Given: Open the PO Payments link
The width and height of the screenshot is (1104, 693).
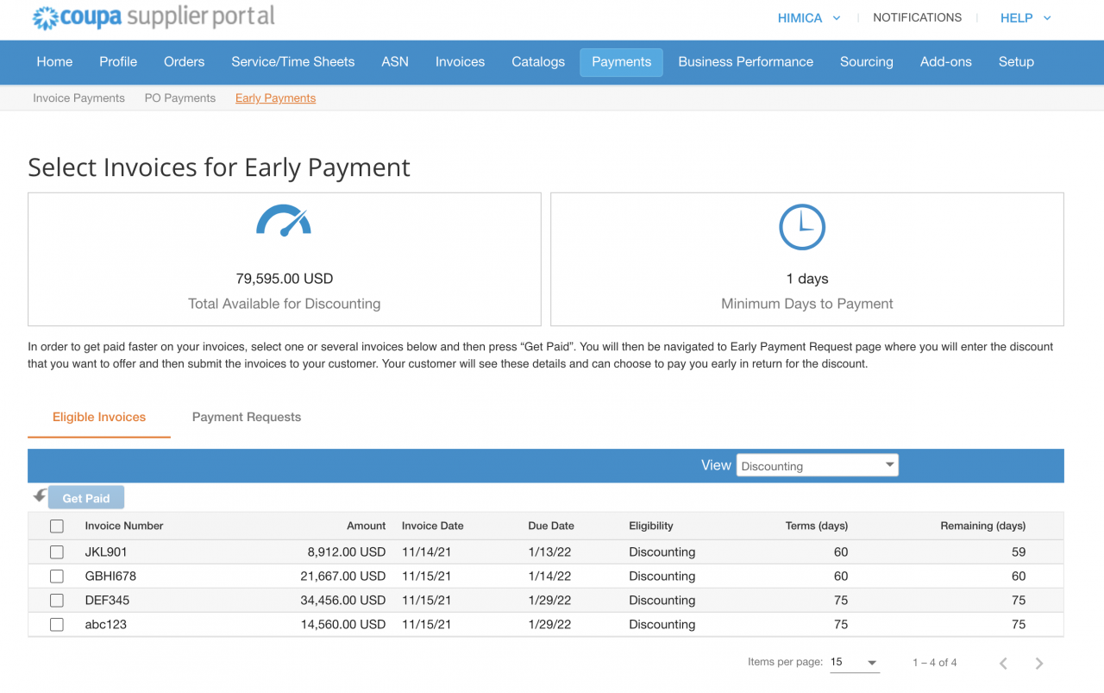Looking at the screenshot, I should (x=179, y=98).
